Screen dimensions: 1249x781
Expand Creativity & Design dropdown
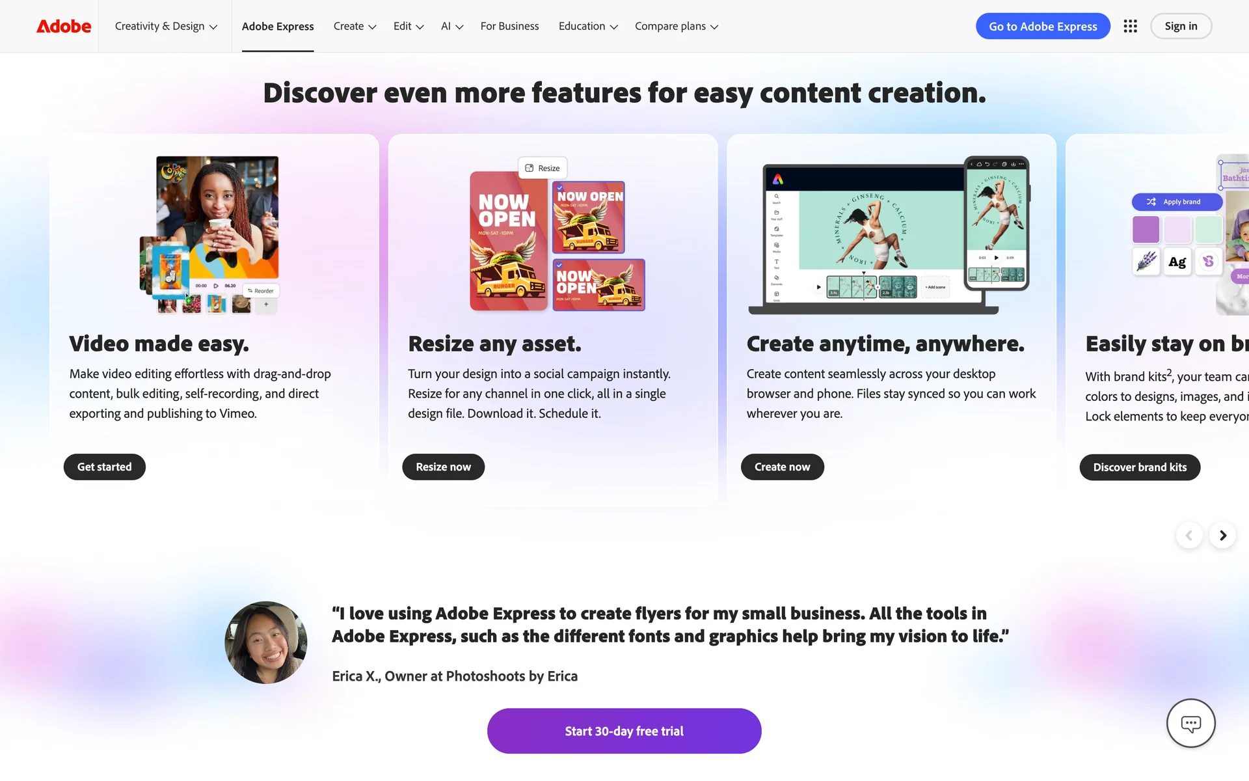click(x=166, y=26)
